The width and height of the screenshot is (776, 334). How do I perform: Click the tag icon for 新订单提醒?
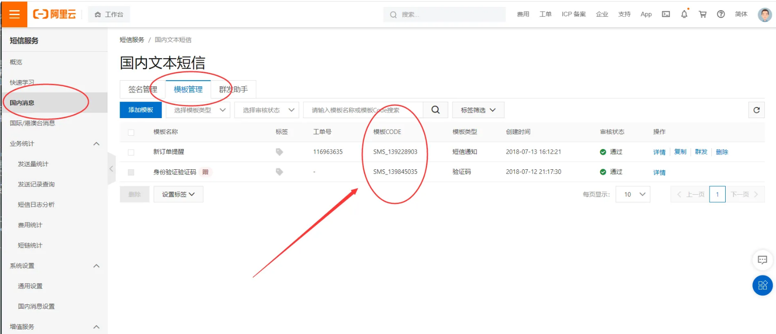[279, 152]
